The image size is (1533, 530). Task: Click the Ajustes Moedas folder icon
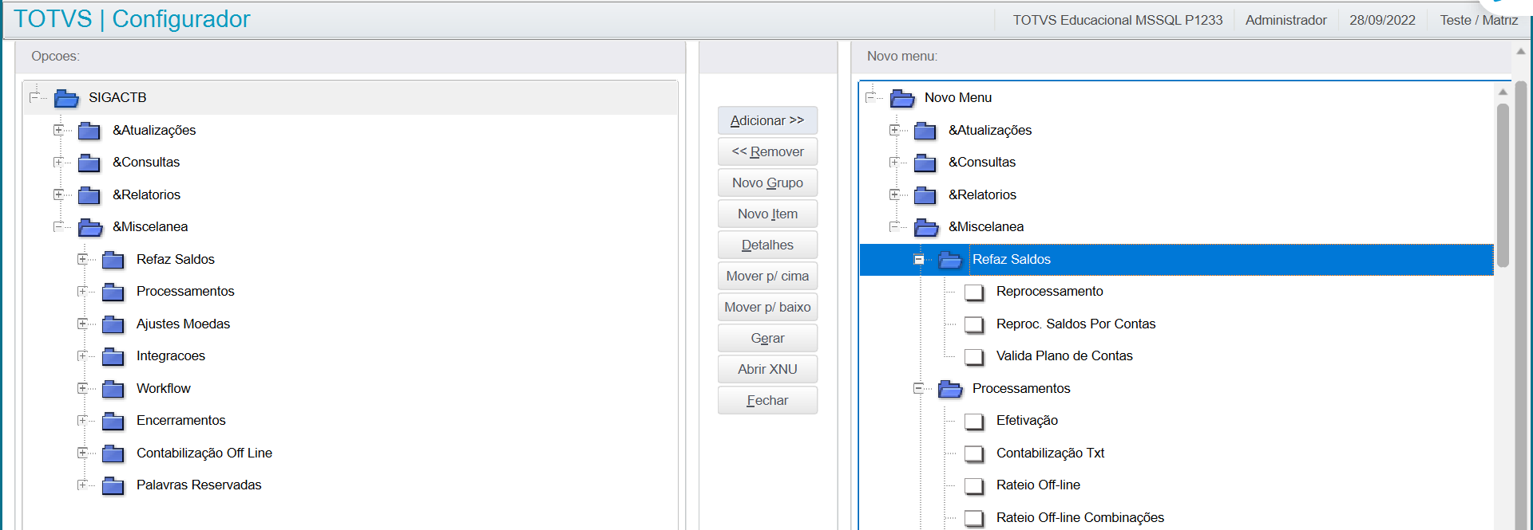point(113,324)
